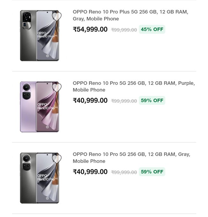This screenshot has height=217, width=208.
Task: Select gray Reno 10 Pro's crossed-out ₹99,999.00
Action: 124,172
